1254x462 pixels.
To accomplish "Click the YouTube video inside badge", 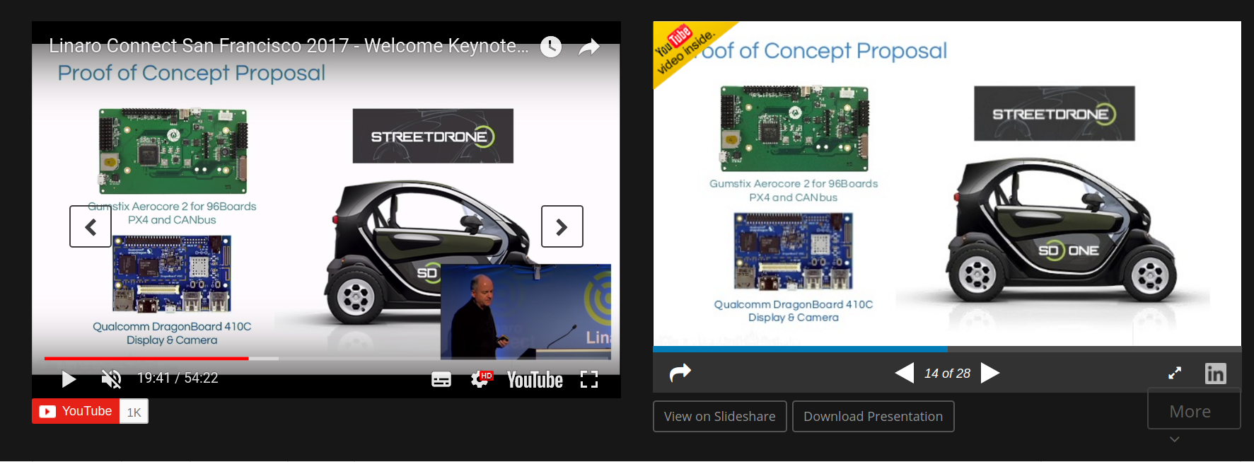I will click(x=685, y=48).
